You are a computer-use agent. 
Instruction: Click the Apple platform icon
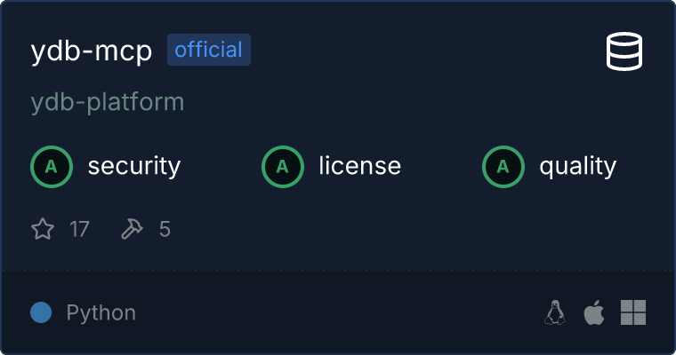(594, 312)
